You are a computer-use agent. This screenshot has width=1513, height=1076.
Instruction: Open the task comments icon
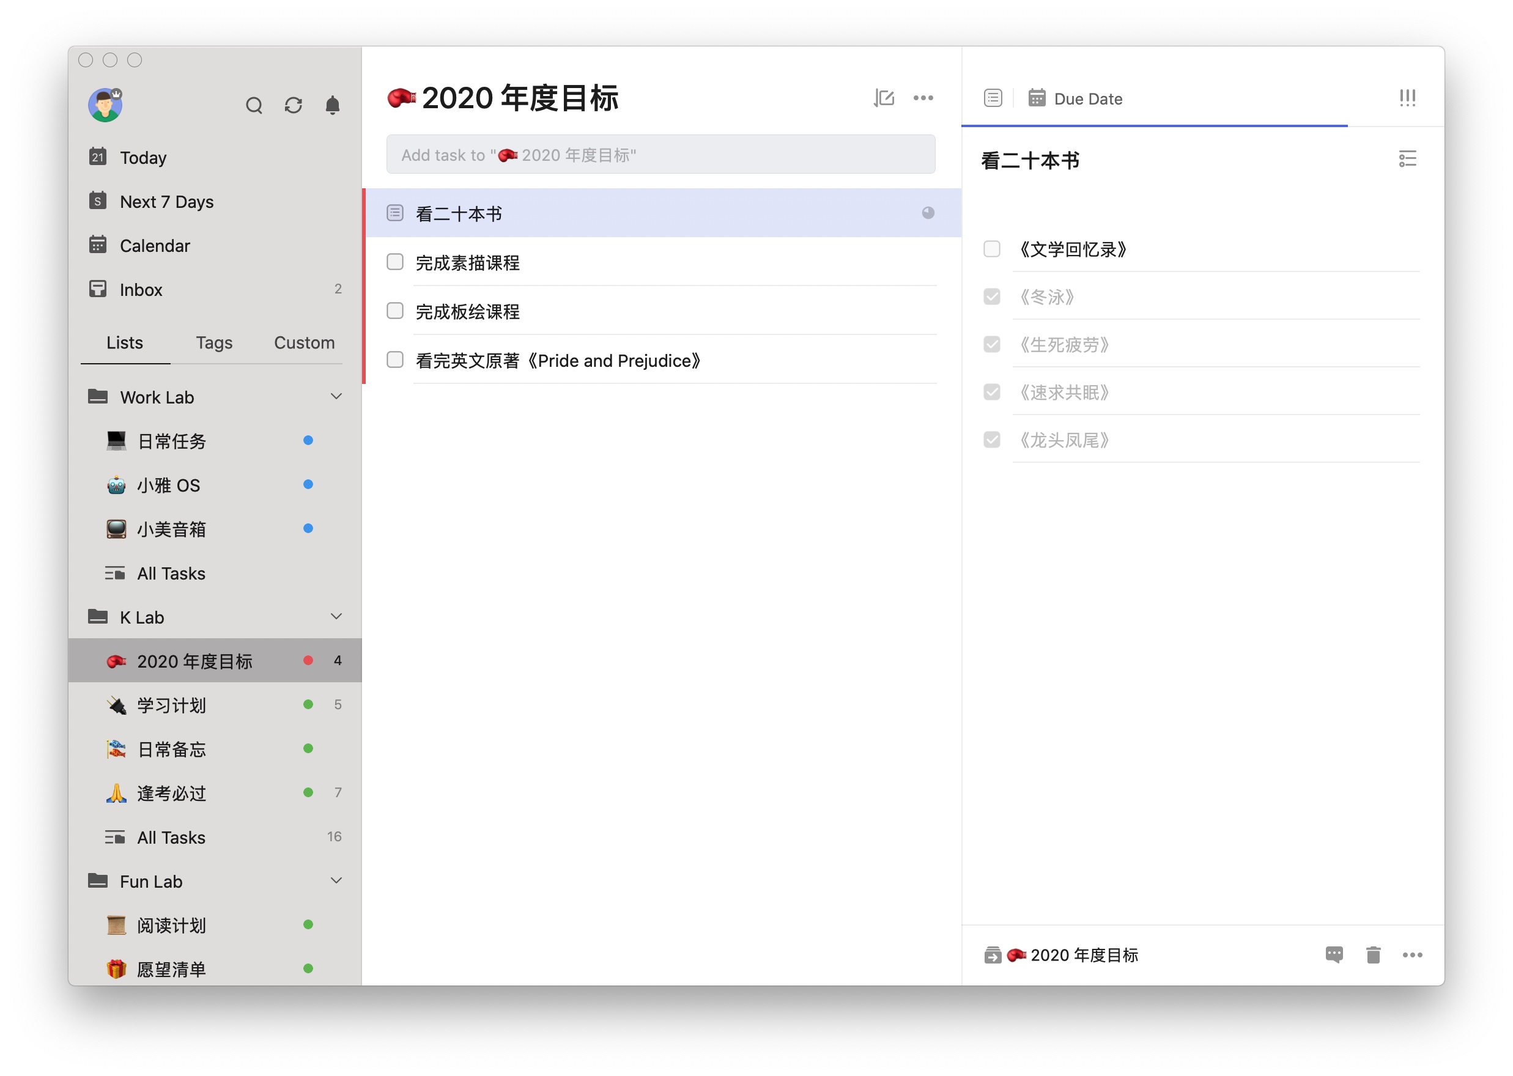pyautogui.click(x=1334, y=955)
